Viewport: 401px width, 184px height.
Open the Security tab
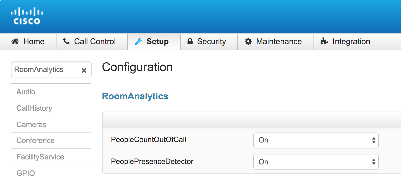pos(209,42)
